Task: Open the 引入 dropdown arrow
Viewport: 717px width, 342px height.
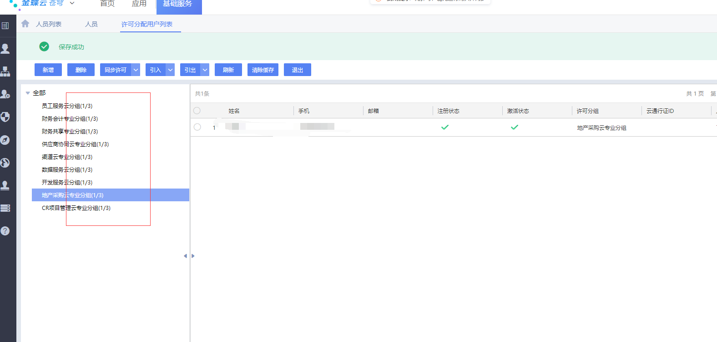Action: coord(170,70)
